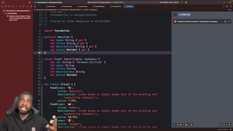Toggle the debug area icon at bottom right
Image resolution: width=233 pixels, height=131 pixels.
point(231,130)
